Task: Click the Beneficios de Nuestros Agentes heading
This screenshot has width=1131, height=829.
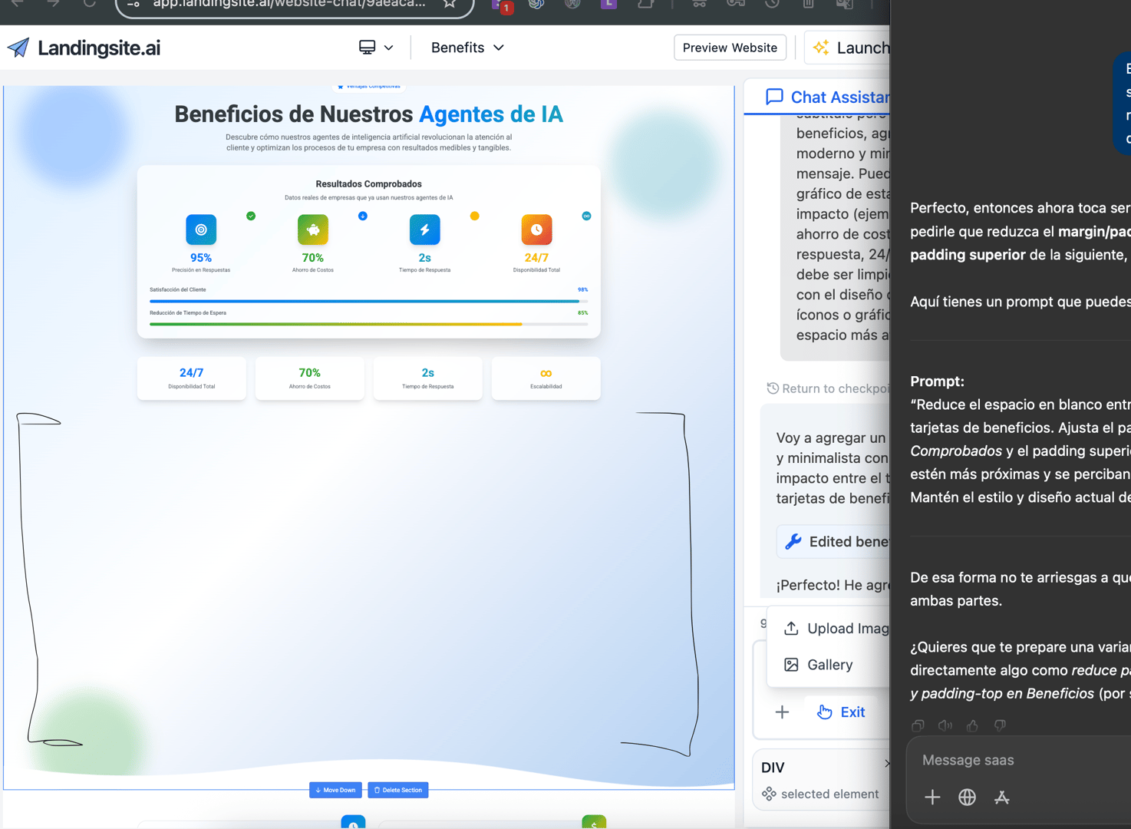Action: click(368, 114)
